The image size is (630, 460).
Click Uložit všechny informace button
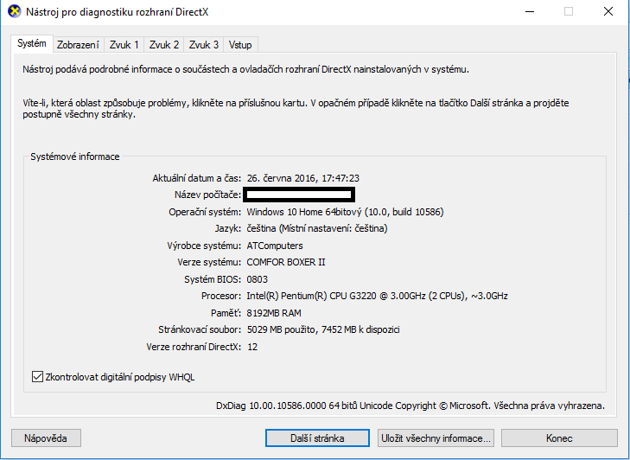pos(436,438)
